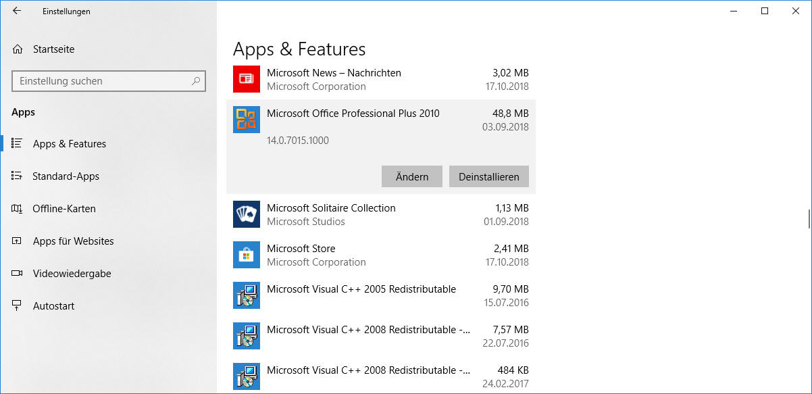
Task: Select the Videowiedergabe icon
Action: tap(17, 273)
